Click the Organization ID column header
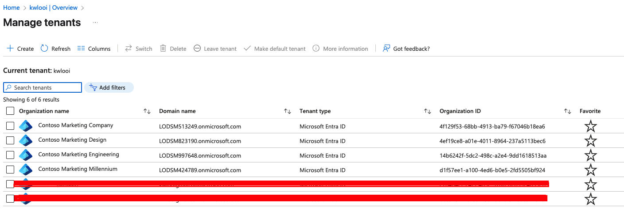Viewport: 624px width, 215px height. 460,111
